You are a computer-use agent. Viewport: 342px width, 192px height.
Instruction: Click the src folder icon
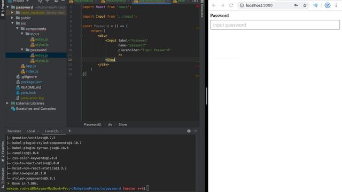pos(18,23)
